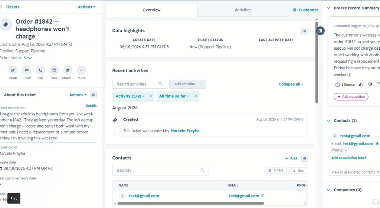Open About this ticket settings gear
The width and height of the screenshot is (380, 208).
pos(93,95)
